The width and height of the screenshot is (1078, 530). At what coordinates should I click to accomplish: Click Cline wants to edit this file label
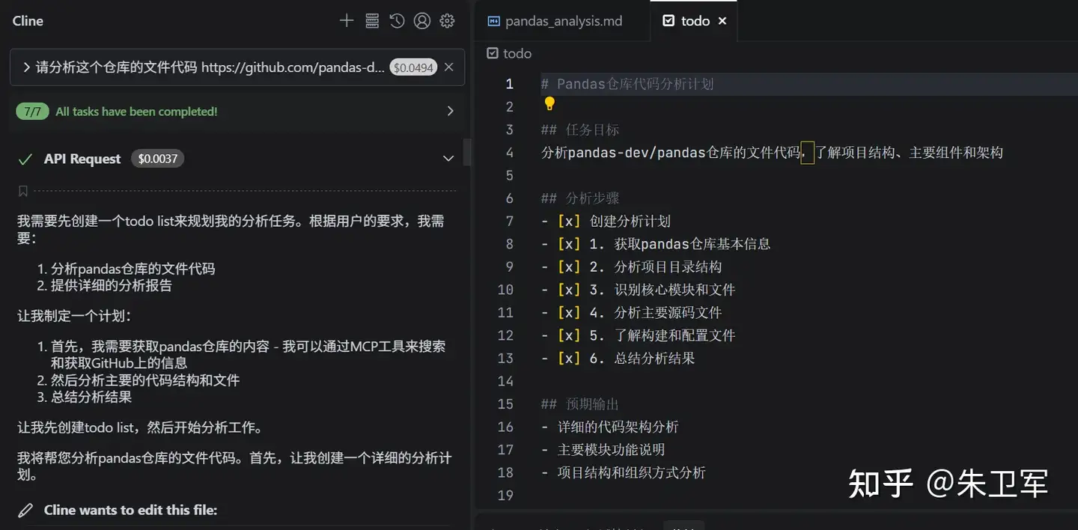coord(130,511)
